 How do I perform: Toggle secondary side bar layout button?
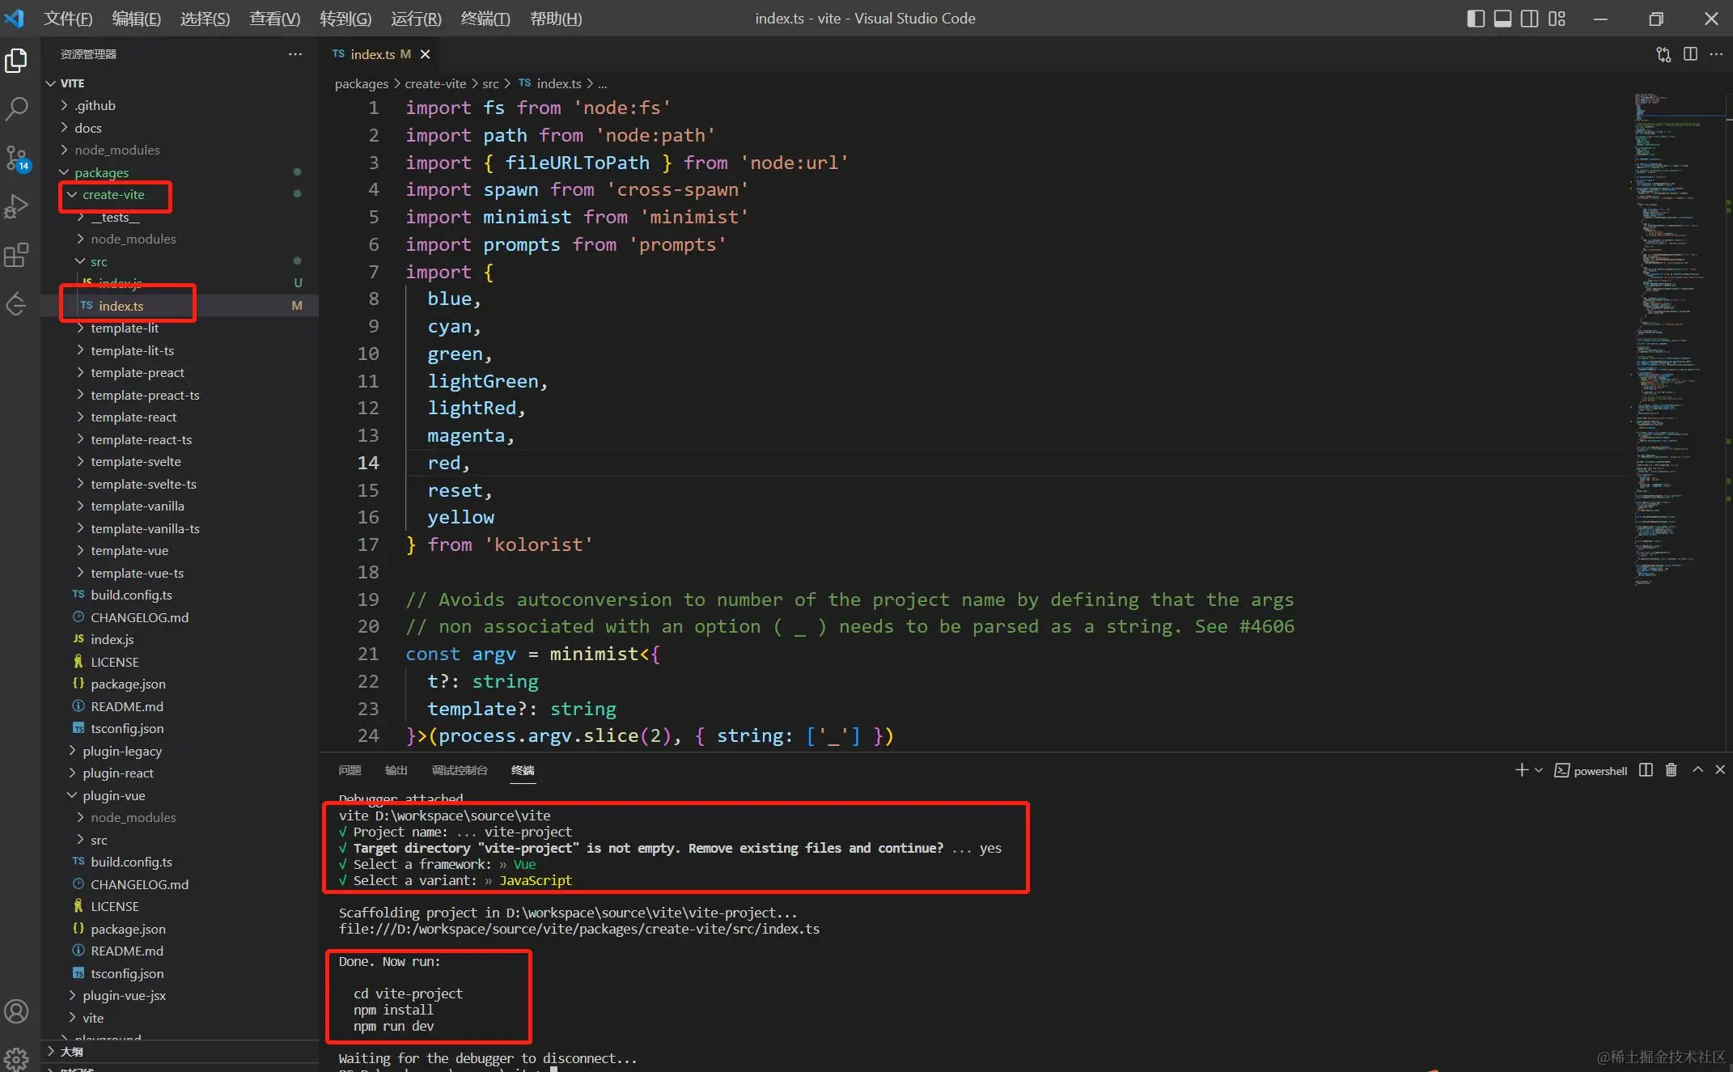[x=1529, y=19]
